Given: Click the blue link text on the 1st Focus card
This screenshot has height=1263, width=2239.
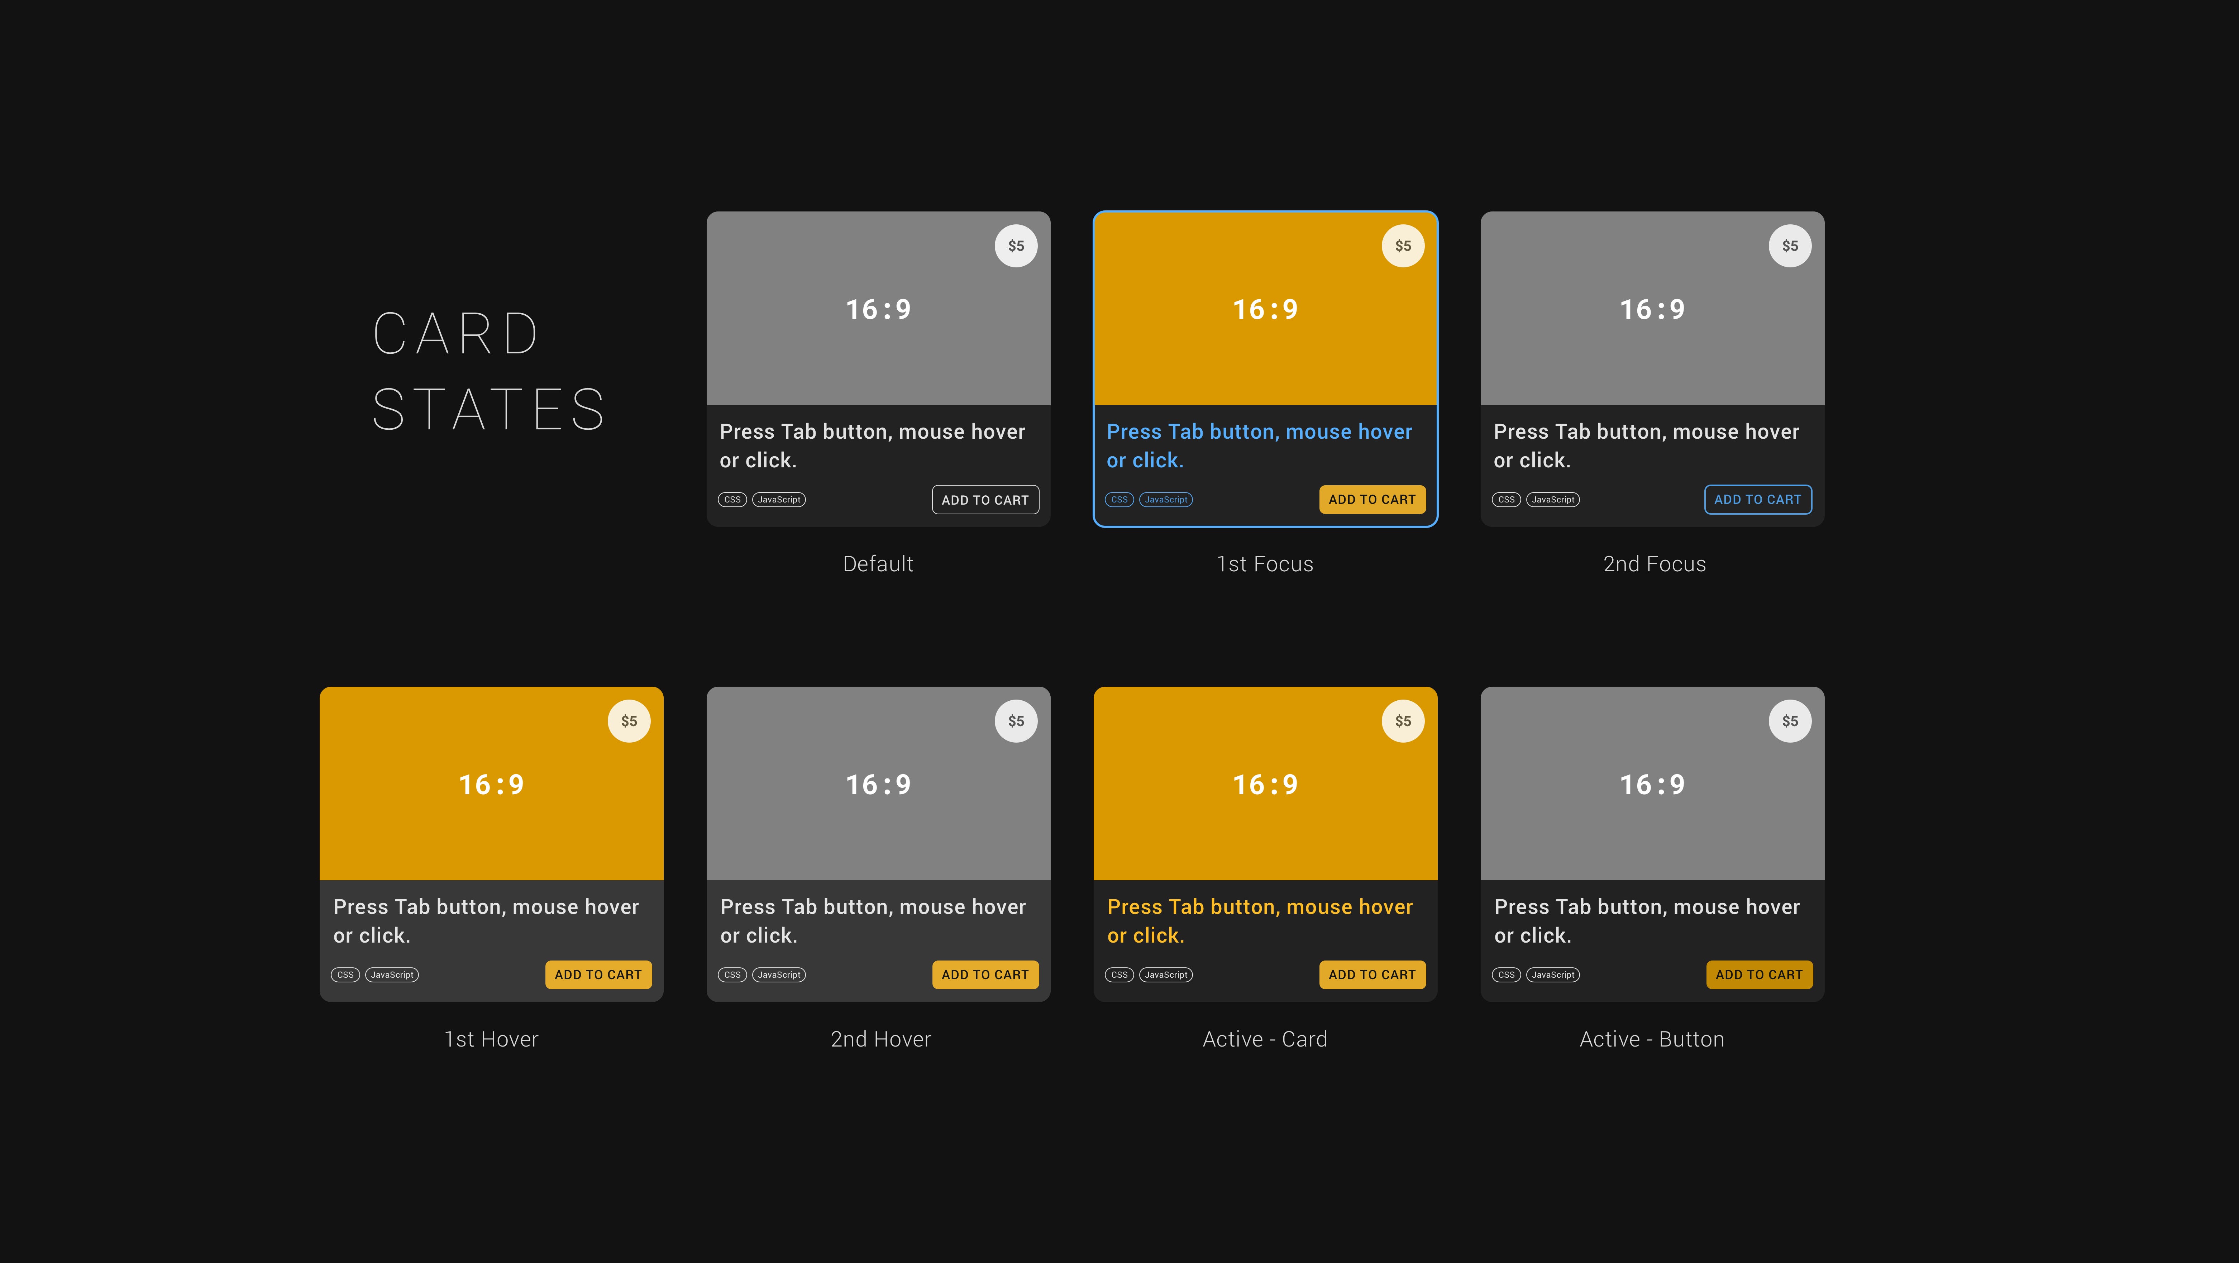Looking at the screenshot, I should coord(1259,445).
